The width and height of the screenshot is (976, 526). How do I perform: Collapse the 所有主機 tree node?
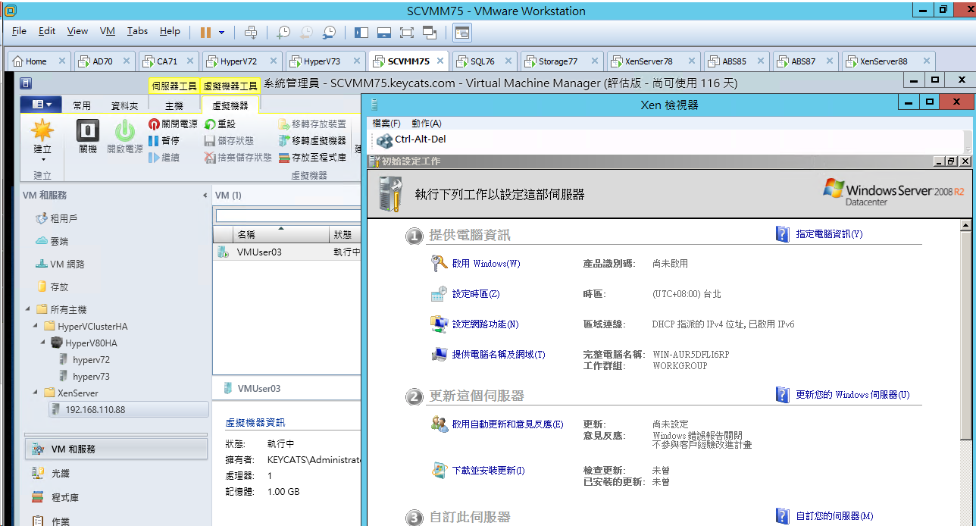[28, 309]
